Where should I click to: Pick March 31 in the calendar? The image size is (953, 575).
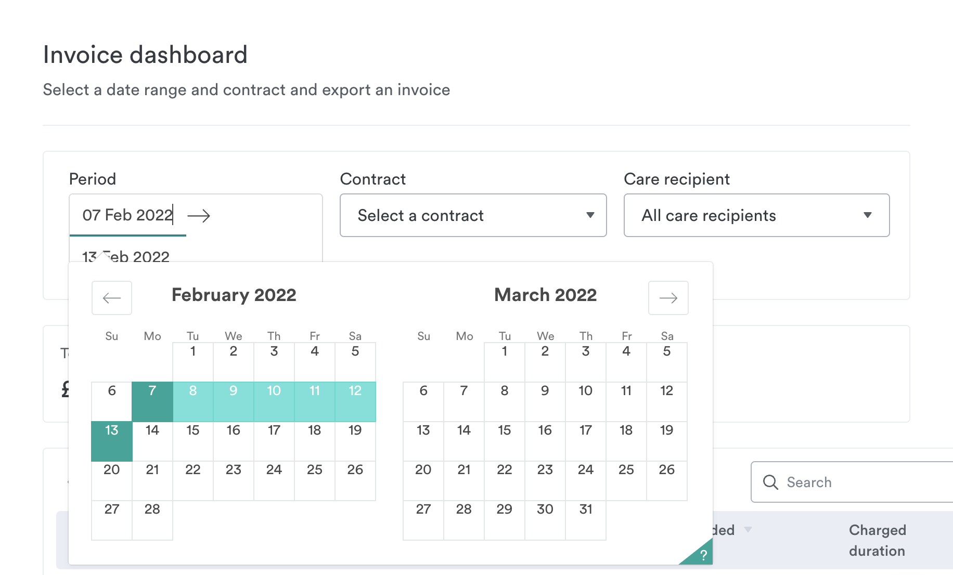586,520
